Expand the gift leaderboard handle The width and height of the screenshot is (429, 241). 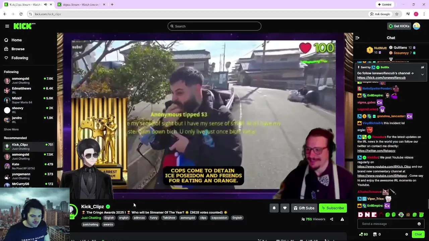(391, 59)
